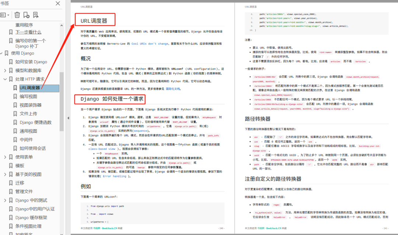This screenshot has height=235, width=398.
Task: Open the 视图装饰器 bookmark
Action: click(x=31, y=105)
